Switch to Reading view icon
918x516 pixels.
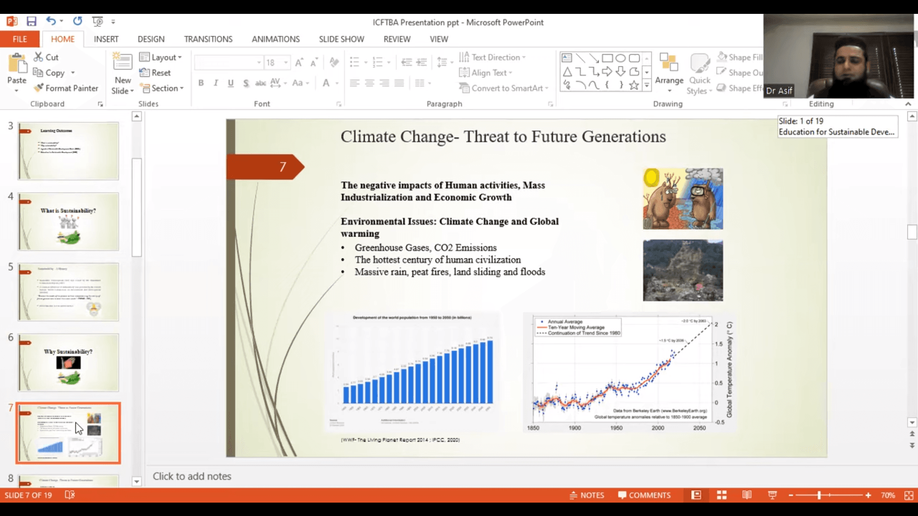pyautogui.click(x=747, y=495)
